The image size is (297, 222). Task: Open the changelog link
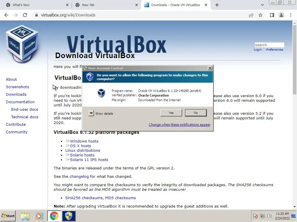[x=79, y=177]
